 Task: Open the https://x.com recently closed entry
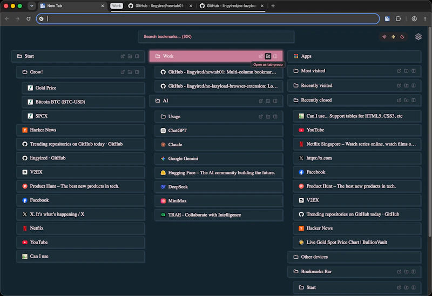pyautogui.click(x=357, y=158)
